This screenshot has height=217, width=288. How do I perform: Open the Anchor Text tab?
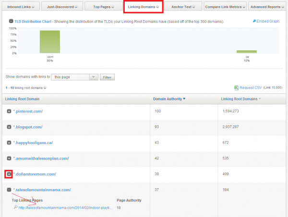[183, 7]
